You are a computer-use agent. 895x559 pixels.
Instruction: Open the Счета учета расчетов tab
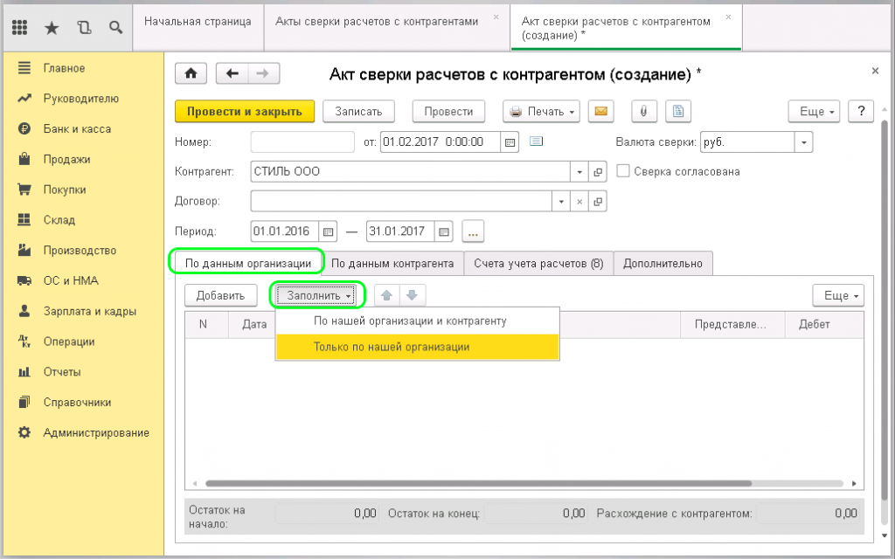tap(538, 263)
